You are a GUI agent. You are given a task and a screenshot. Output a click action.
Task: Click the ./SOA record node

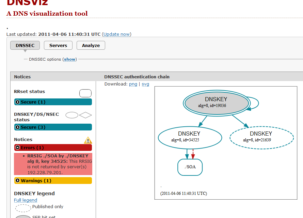pos(190,168)
